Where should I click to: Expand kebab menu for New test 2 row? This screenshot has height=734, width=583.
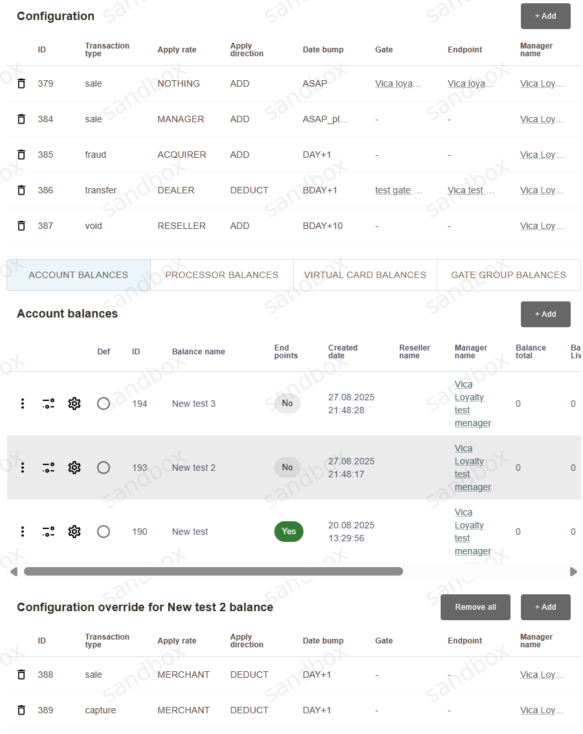tap(23, 468)
